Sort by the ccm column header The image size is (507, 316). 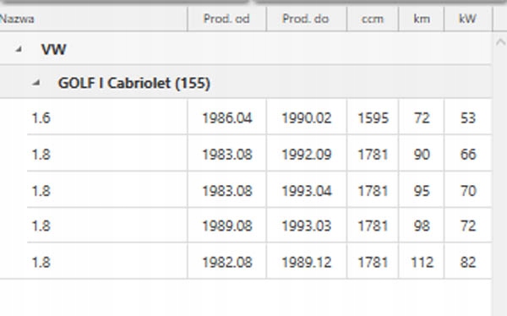coord(373,19)
